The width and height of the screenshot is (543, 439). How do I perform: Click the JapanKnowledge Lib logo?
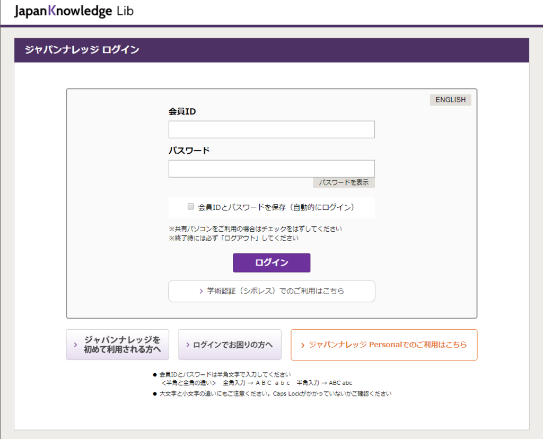click(74, 11)
